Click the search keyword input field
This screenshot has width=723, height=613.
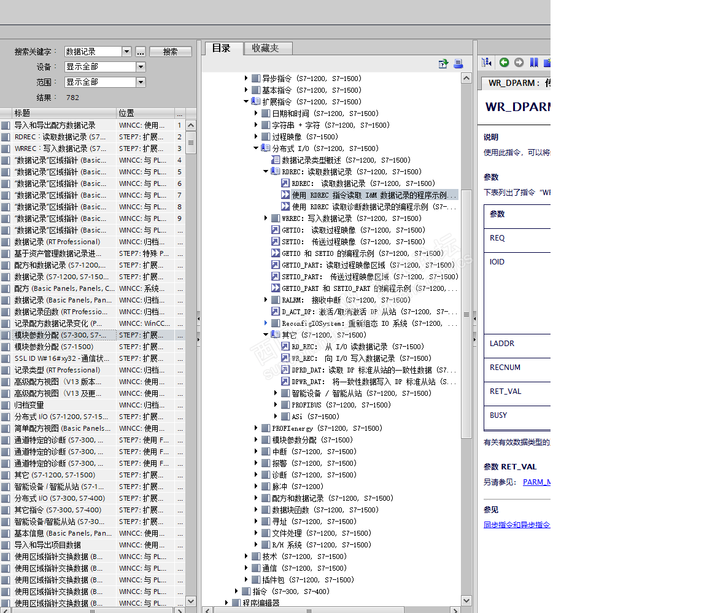[93, 52]
